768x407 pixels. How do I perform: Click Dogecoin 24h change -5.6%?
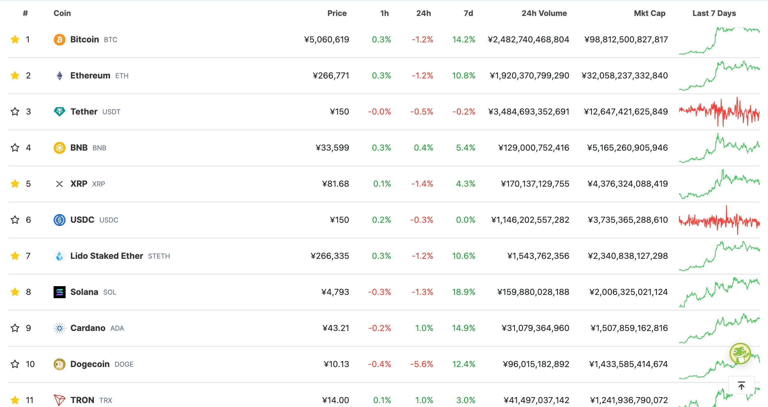(422, 364)
